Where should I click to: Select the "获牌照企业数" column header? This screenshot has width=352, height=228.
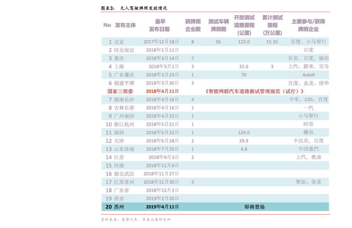point(193,25)
